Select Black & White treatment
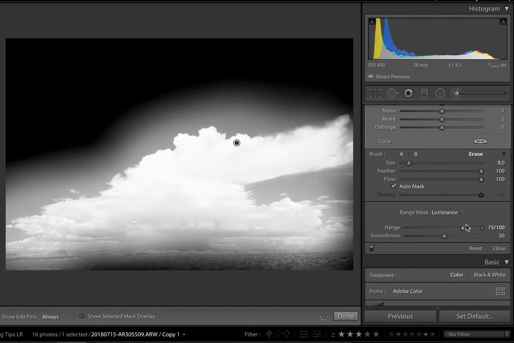Viewport: 514px width, 343px height. pyautogui.click(x=490, y=275)
